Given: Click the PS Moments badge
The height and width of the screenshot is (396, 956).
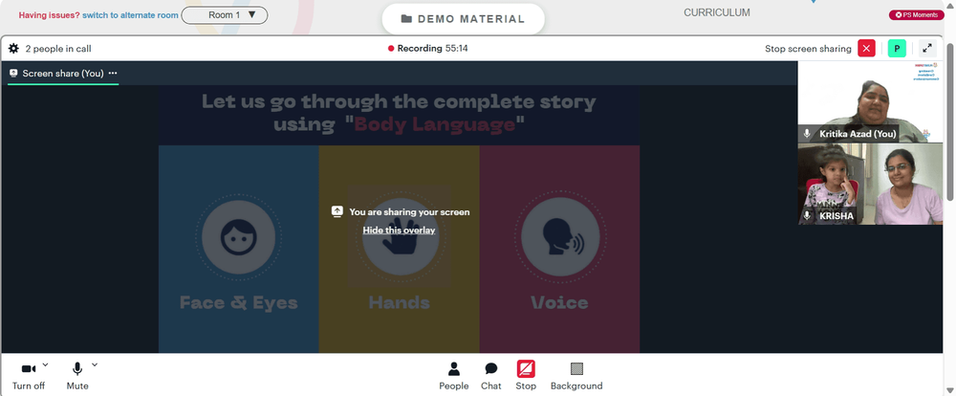Looking at the screenshot, I should [917, 15].
